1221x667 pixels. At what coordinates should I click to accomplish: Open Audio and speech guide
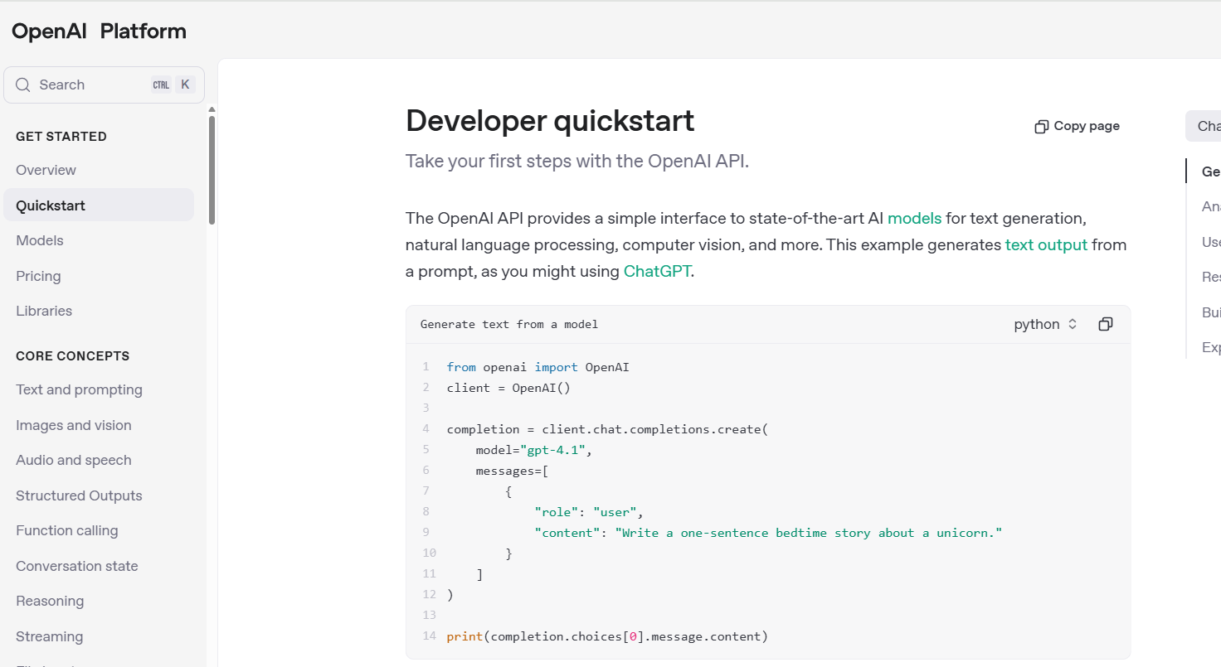74,460
